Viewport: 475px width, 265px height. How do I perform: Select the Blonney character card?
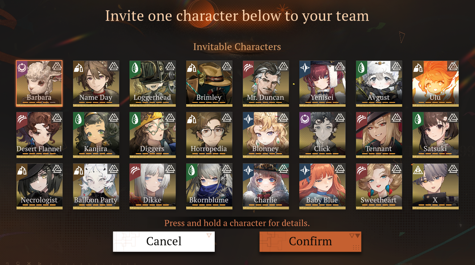click(x=266, y=135)
